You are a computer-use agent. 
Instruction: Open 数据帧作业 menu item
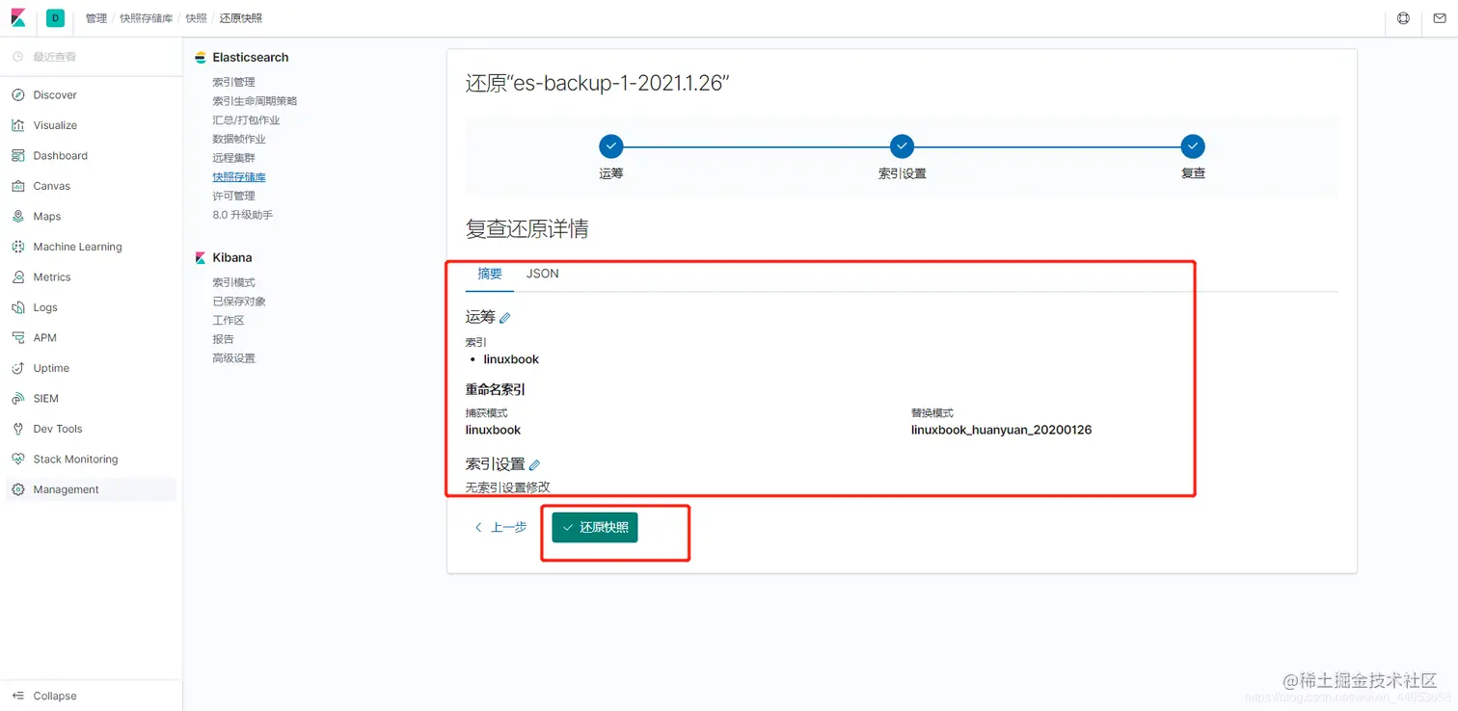pos(239,139)
